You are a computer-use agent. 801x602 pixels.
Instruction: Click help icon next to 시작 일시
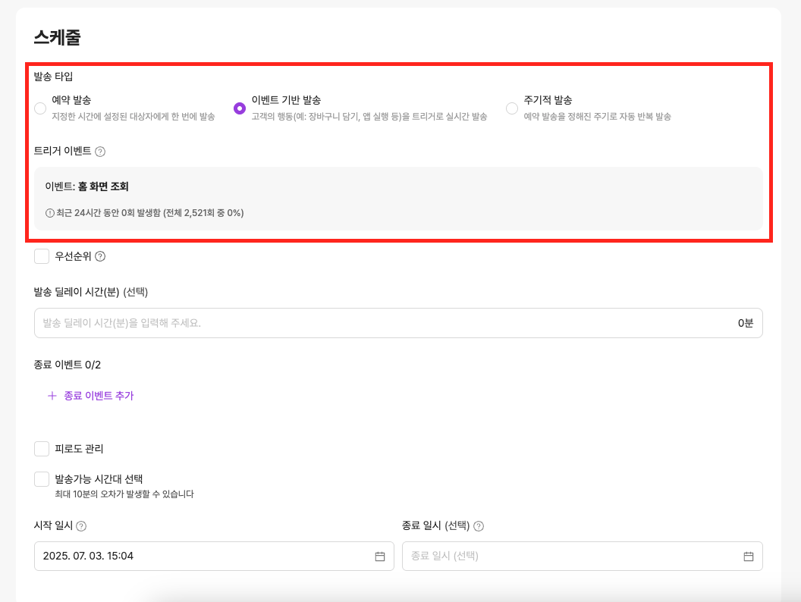coord(81,526)
